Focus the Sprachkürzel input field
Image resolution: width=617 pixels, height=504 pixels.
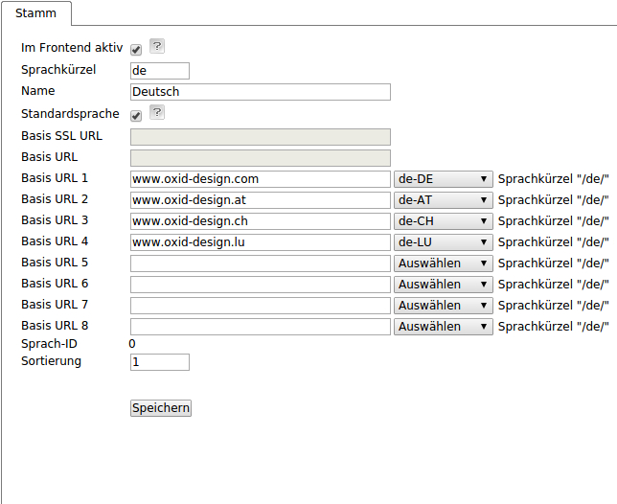tap(160, 71)
